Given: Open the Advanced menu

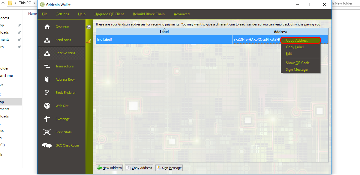Looking at the screenshot, I should [181, 14].
